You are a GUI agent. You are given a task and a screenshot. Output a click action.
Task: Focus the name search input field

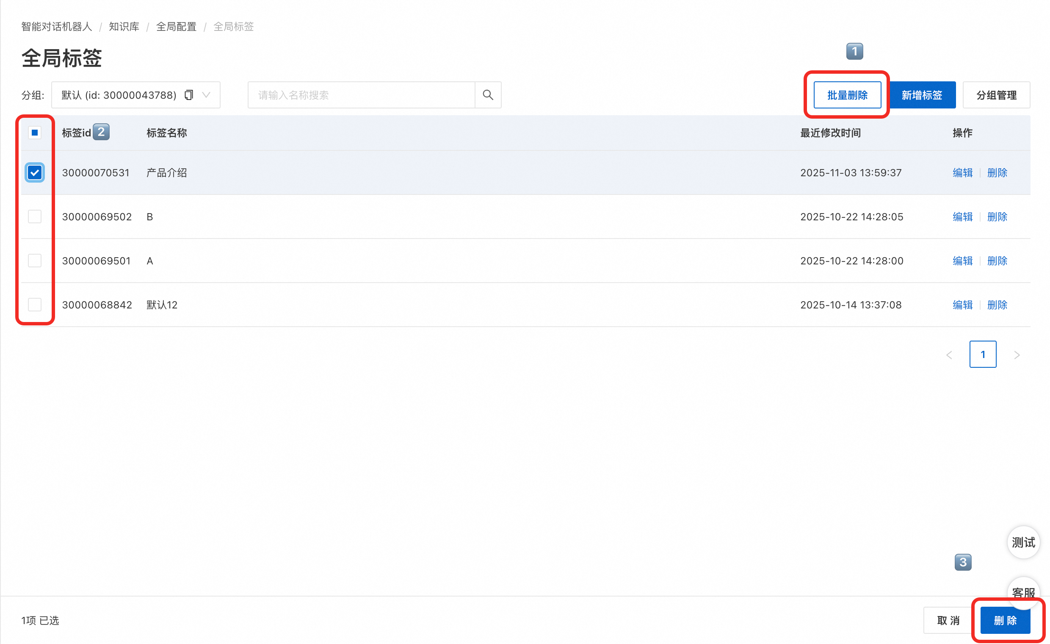point(362,94)
